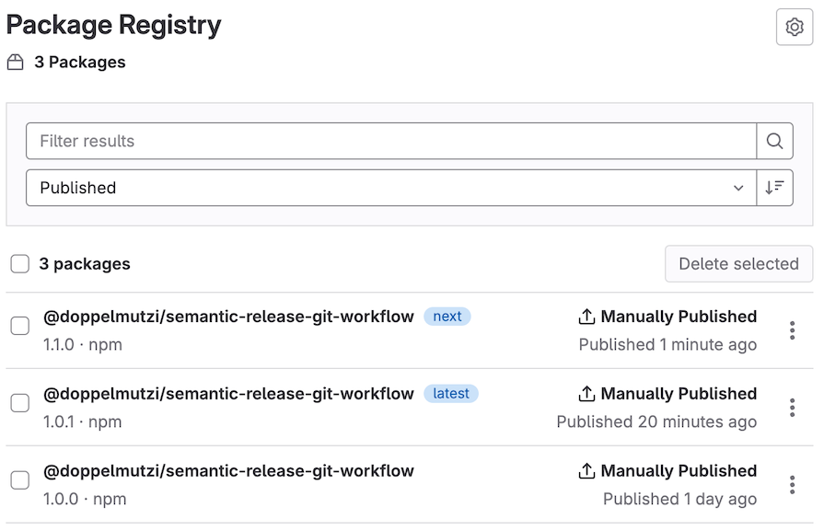Click the Delete selected button
Viewport: 824px width, 531px height.
pos(738,263)
